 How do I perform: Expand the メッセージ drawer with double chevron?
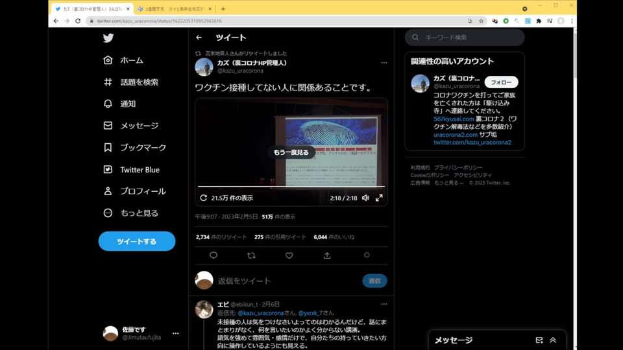(x=553, y=340)
